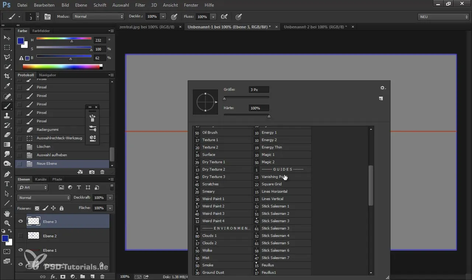
Task: Add layer style with fx icon
Action: (53, 276)
